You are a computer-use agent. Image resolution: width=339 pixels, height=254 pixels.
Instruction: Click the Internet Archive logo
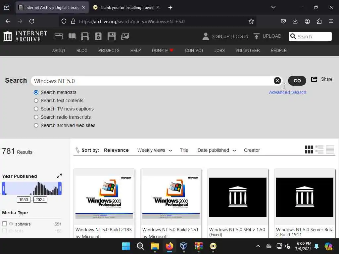25,36
